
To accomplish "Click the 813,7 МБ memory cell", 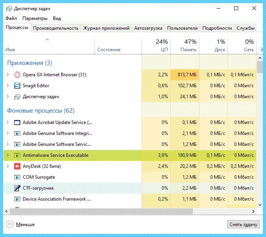I will (185, 75).
